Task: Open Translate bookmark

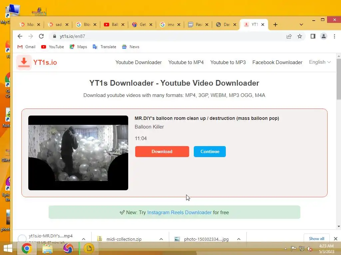Action: tap(104, 47)
